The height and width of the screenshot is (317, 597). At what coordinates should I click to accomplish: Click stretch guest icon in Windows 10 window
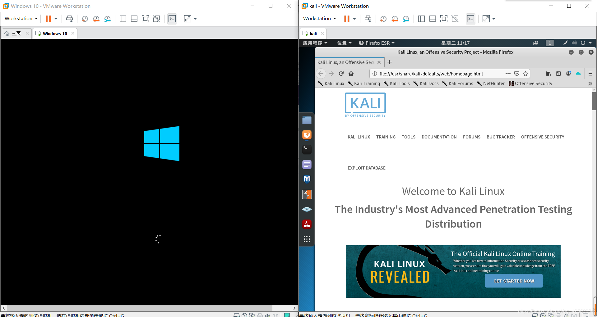(x=187, y=19)
